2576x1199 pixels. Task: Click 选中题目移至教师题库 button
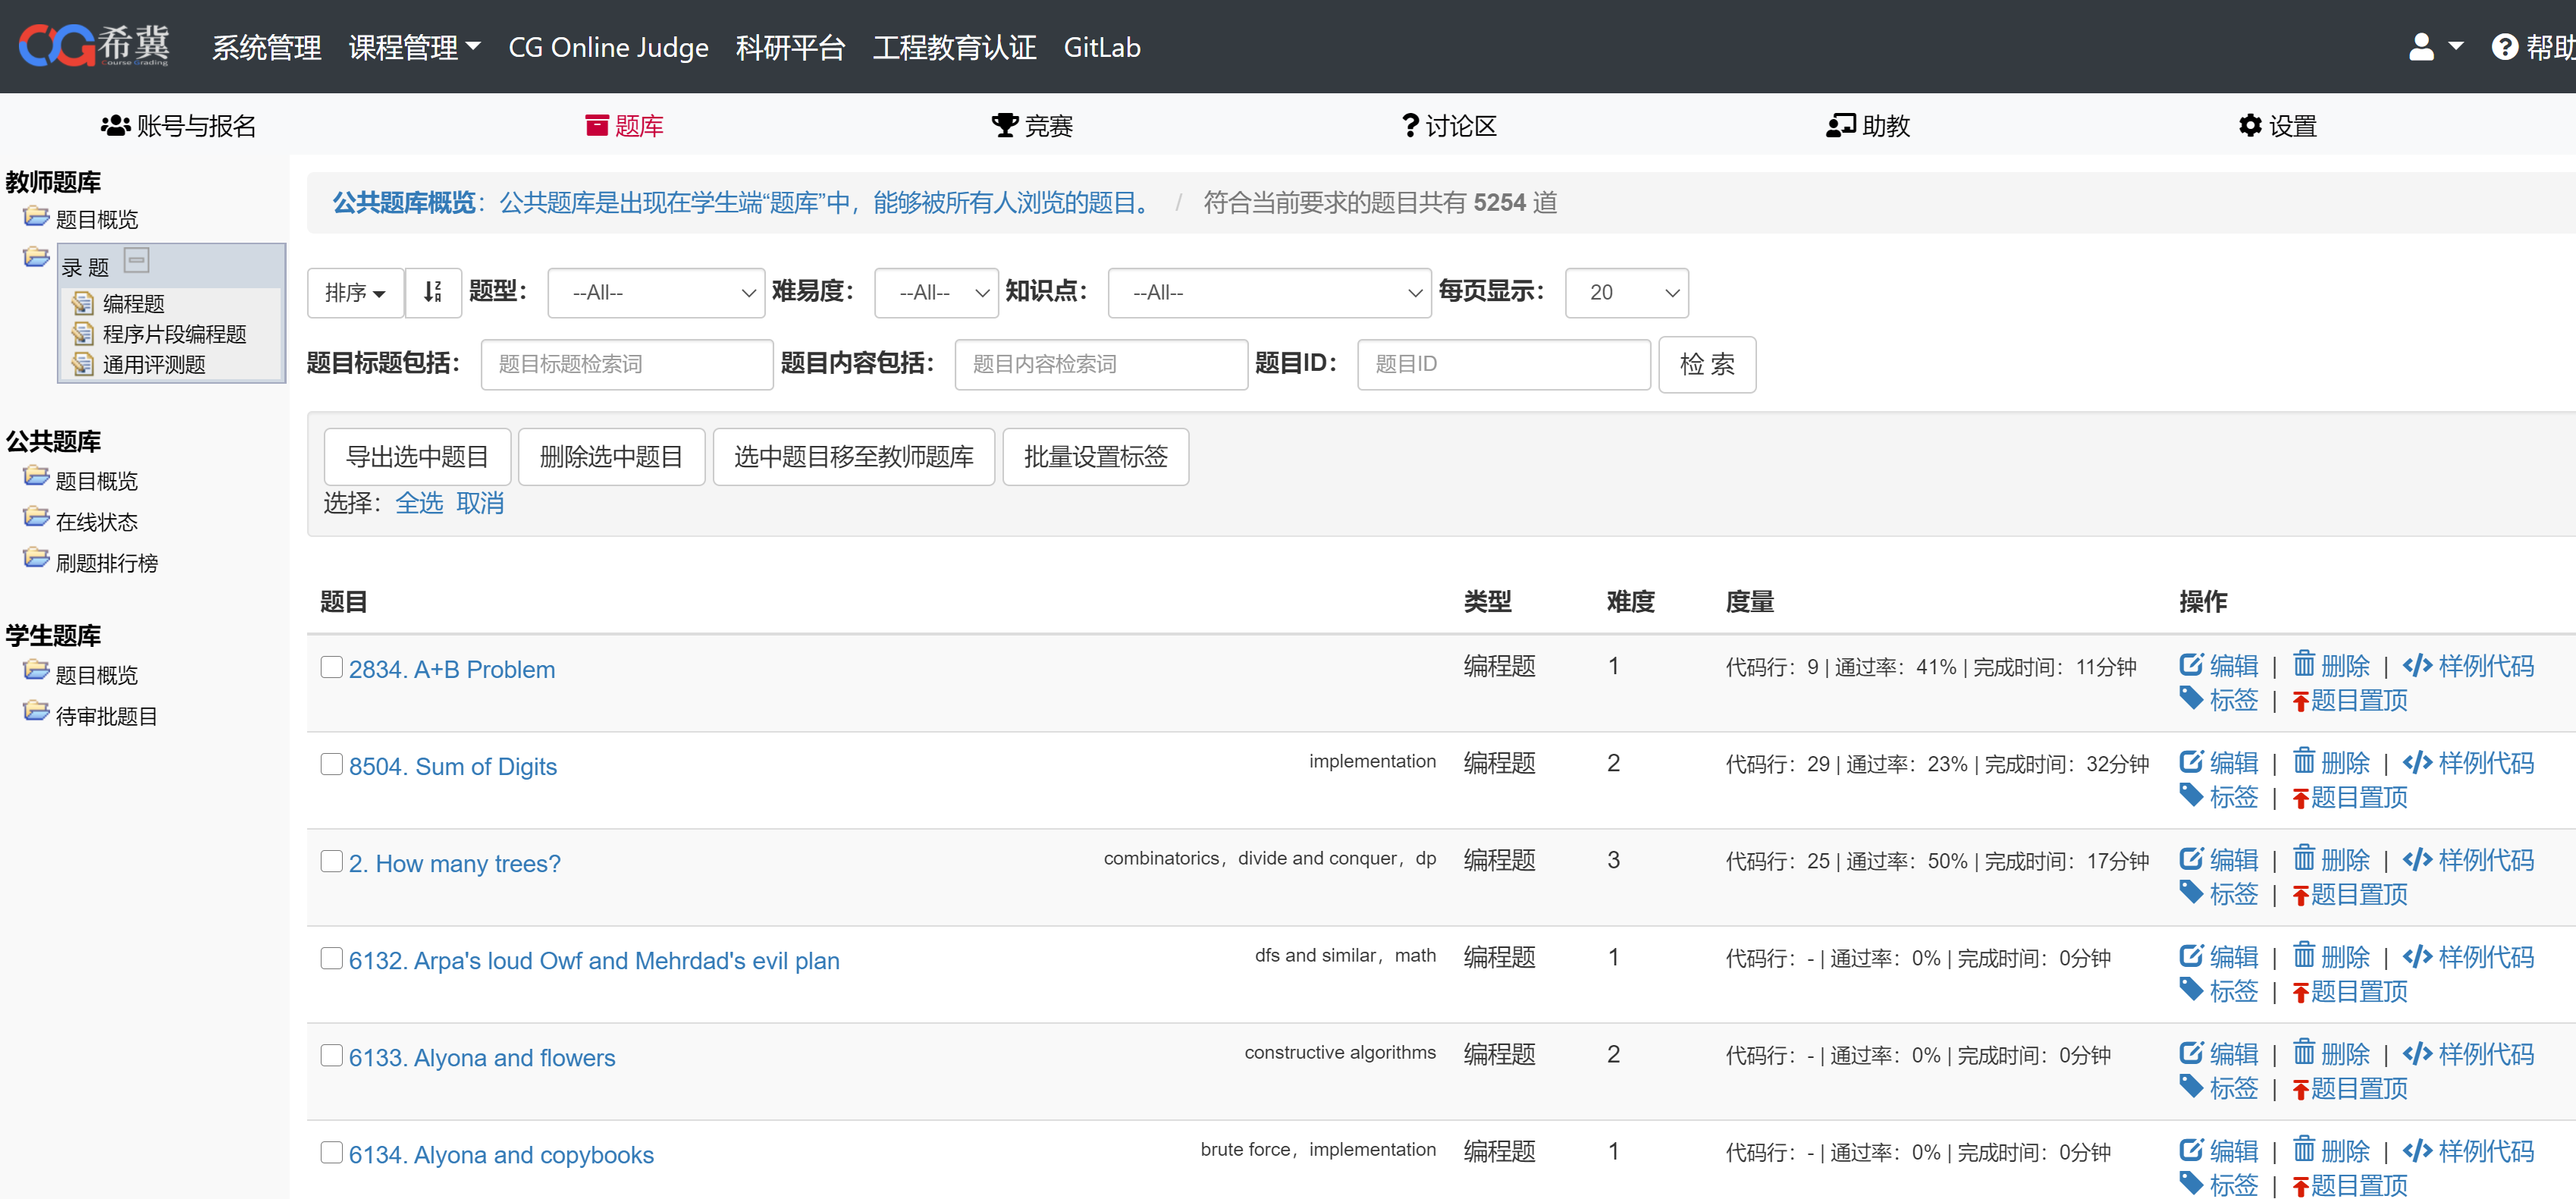click(853, 456)
